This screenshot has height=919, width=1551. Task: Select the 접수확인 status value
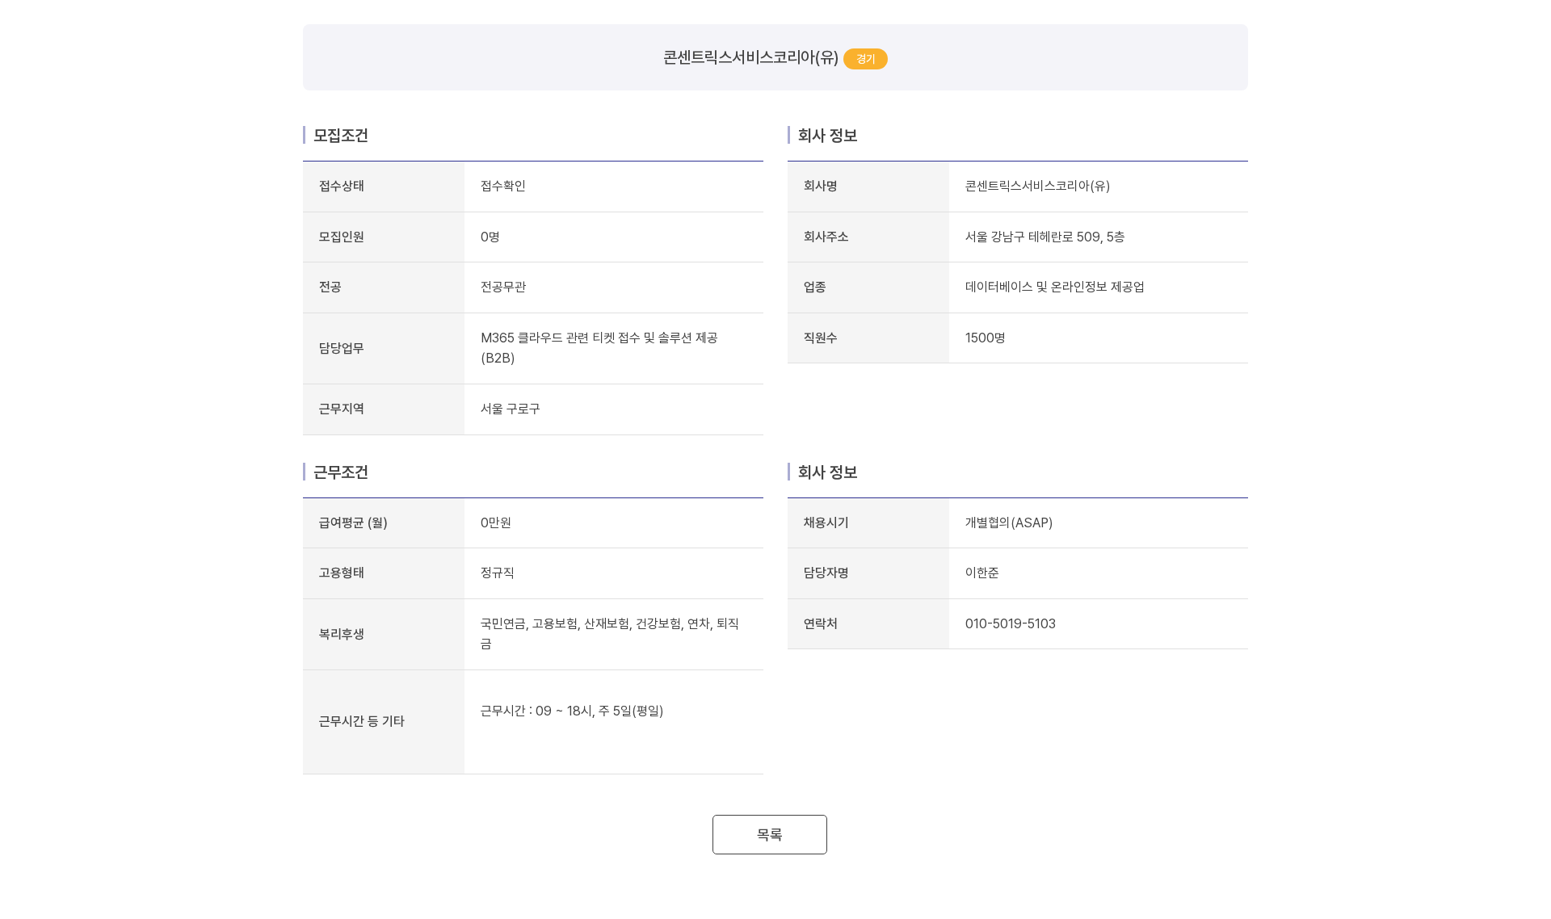[x=503, y=186]
